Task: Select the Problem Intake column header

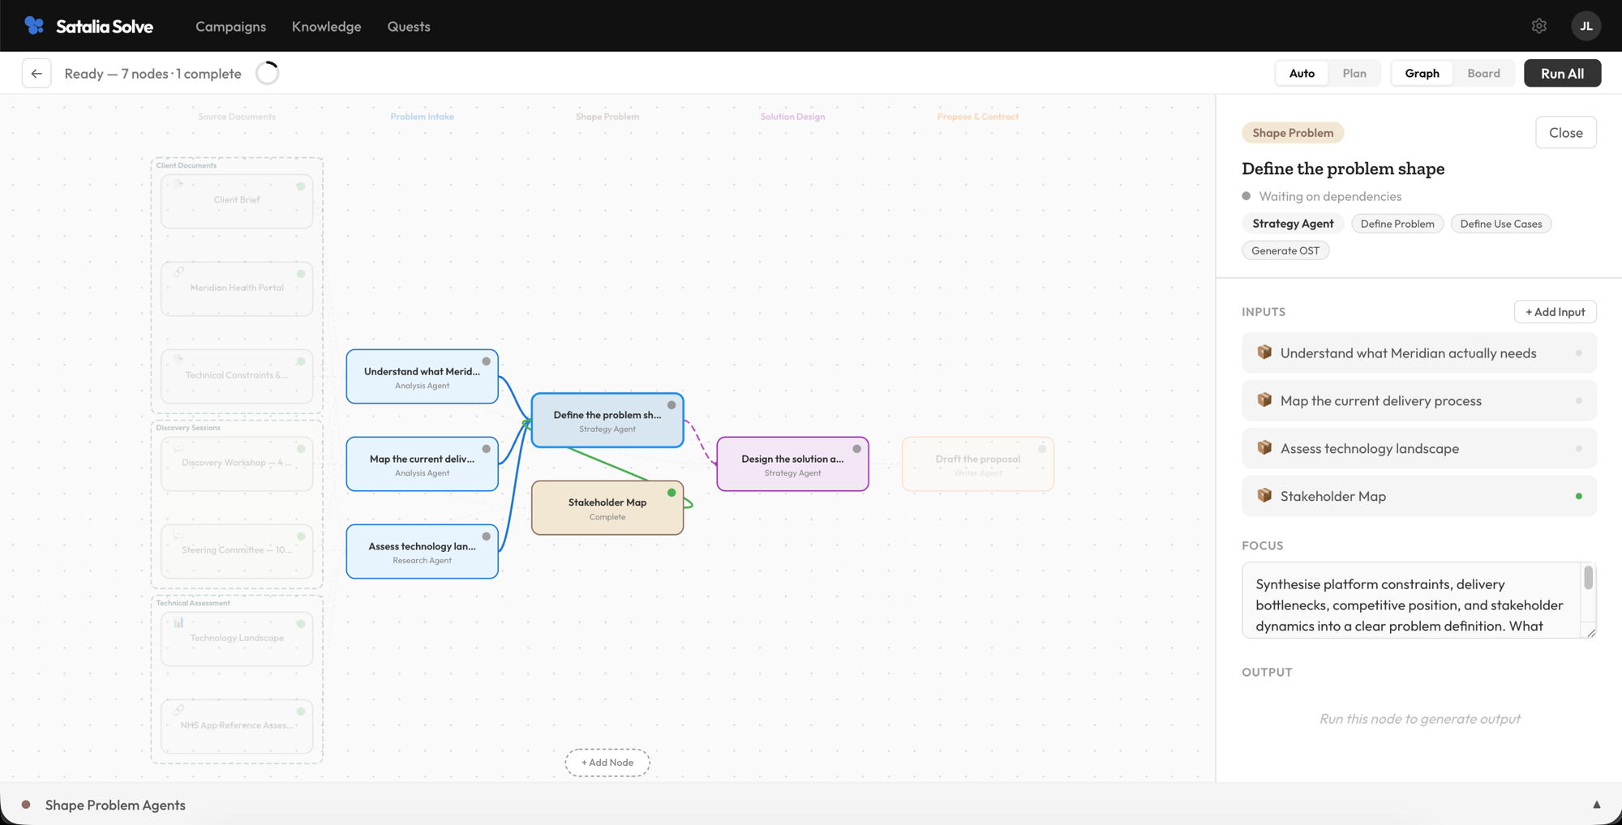Action: (422, 117)
